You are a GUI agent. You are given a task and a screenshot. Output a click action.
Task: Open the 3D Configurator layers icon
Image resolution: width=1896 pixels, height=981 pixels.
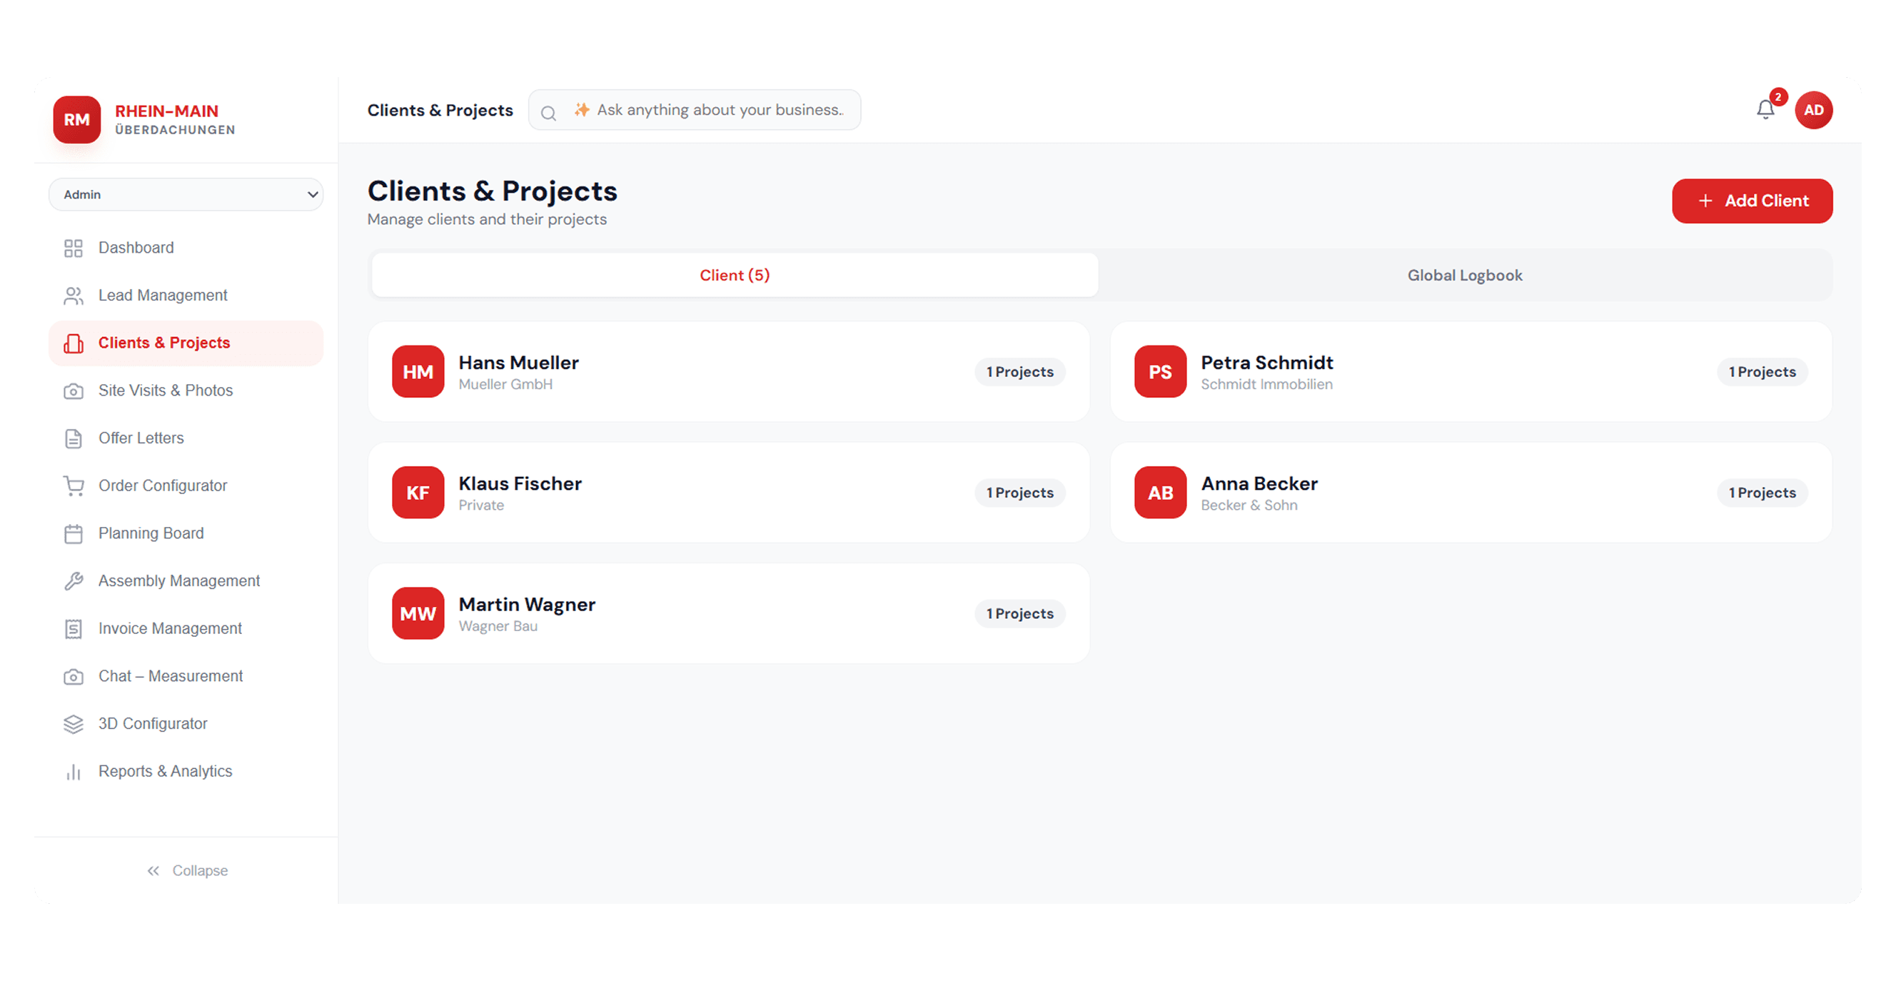(x=74, y=724)
